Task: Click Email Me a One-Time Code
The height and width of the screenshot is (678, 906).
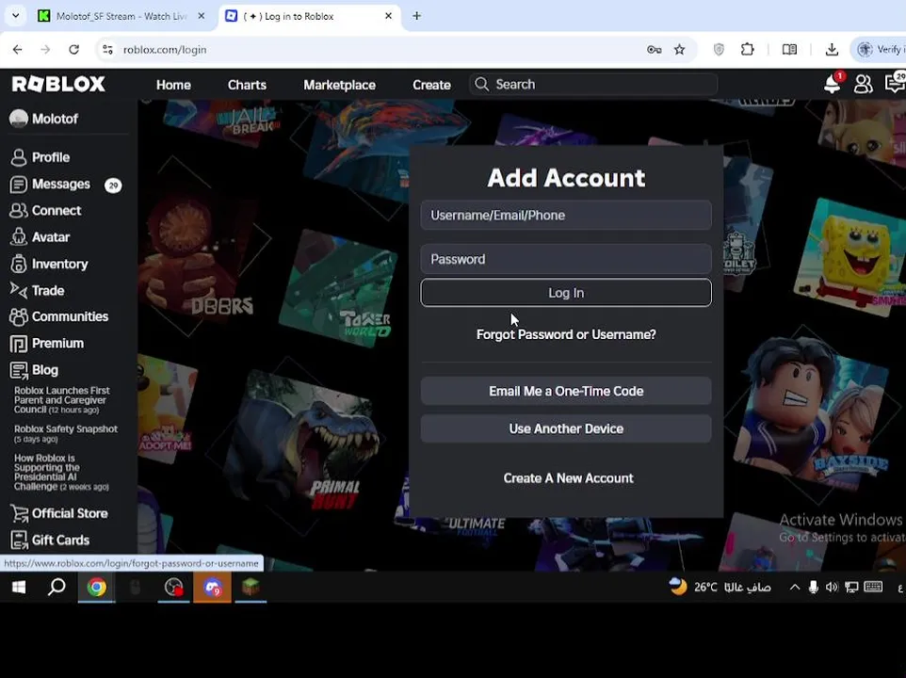Action: click(x=566, y=391)
